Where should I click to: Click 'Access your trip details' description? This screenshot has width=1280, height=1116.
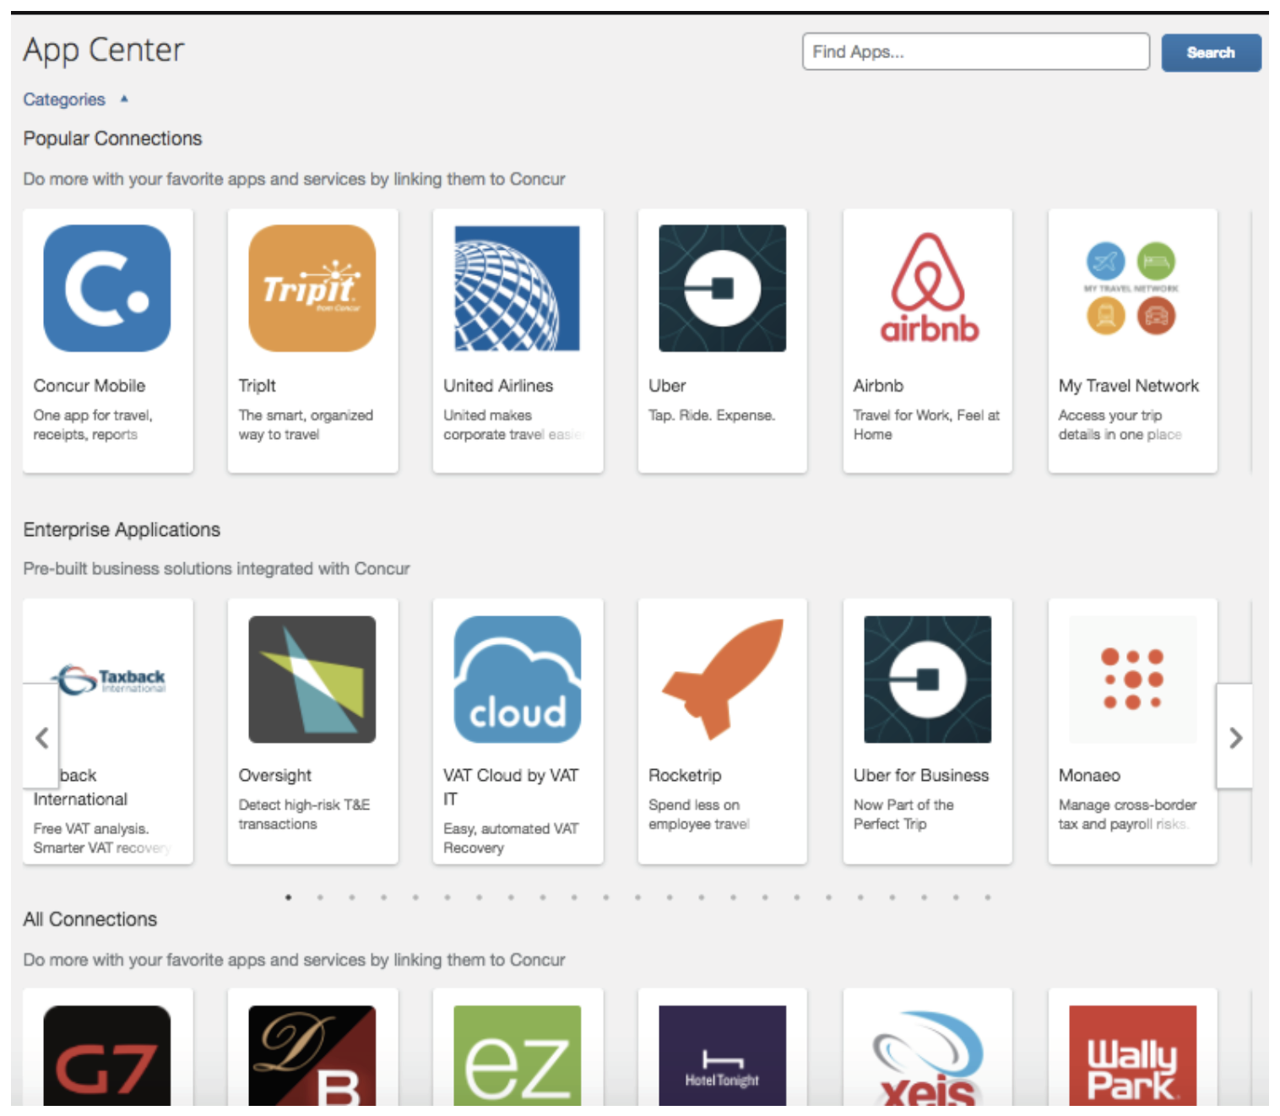pos(1120,425)
